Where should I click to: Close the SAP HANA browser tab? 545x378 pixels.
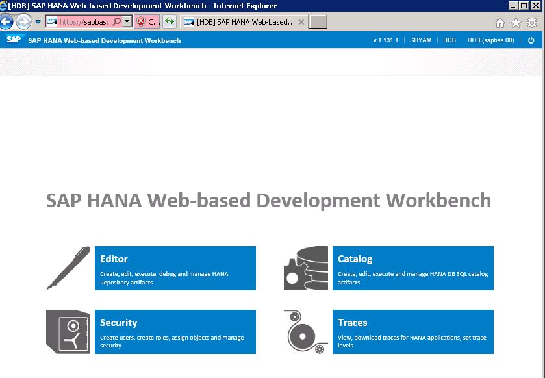tap(301, 22)
